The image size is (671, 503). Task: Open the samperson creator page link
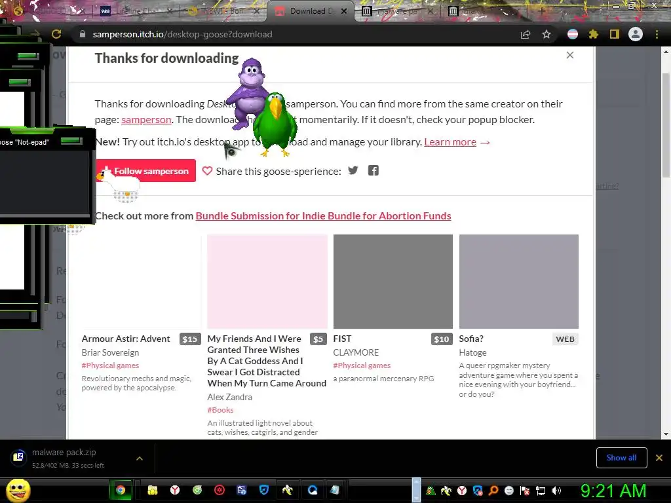click(x=146, y=120)
